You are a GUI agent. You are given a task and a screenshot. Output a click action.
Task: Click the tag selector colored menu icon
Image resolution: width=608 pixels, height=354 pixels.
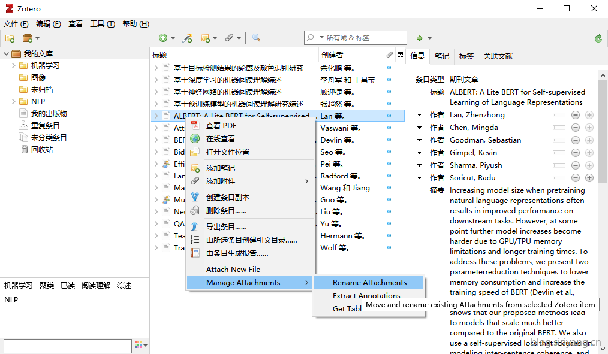[141, 344]
